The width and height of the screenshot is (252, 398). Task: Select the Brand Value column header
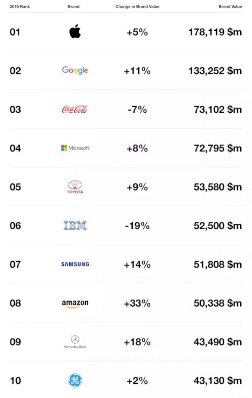[x=230, y=7]
